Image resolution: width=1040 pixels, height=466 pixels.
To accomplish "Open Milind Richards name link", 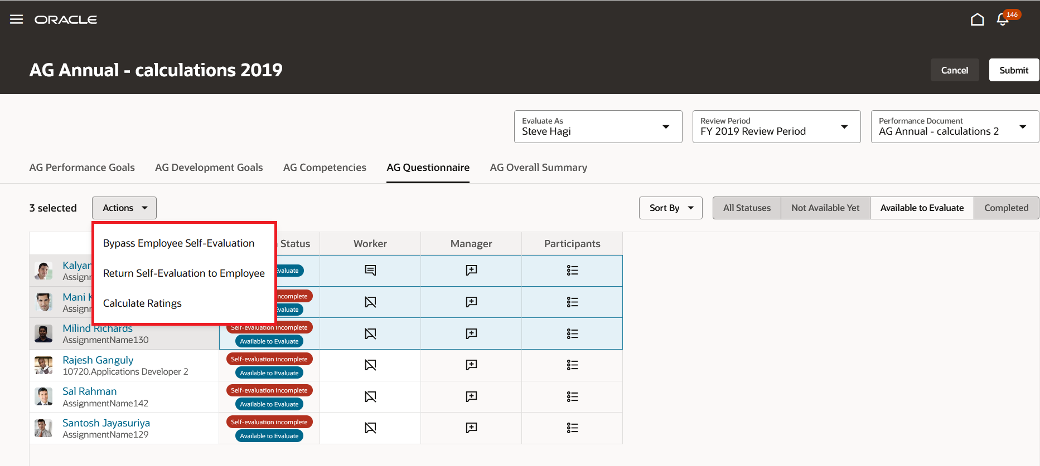I will [98, 328].
